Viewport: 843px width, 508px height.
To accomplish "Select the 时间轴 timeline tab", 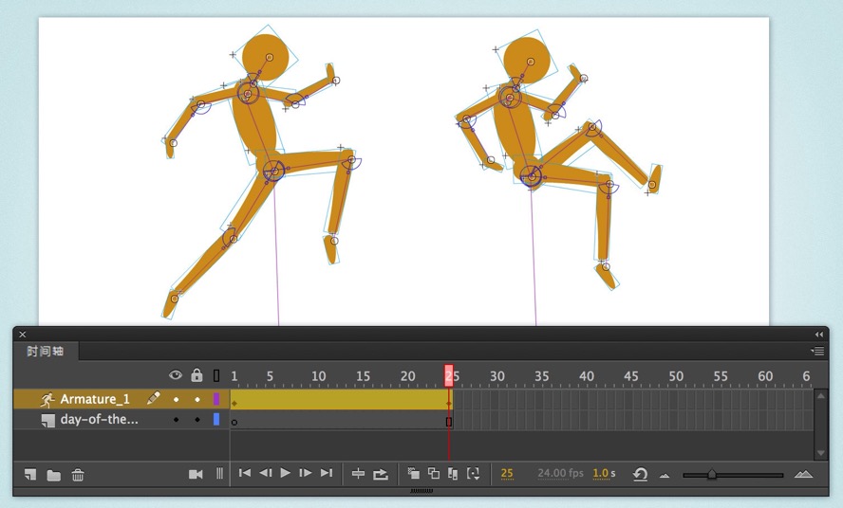I will click(x=46, y=352).
